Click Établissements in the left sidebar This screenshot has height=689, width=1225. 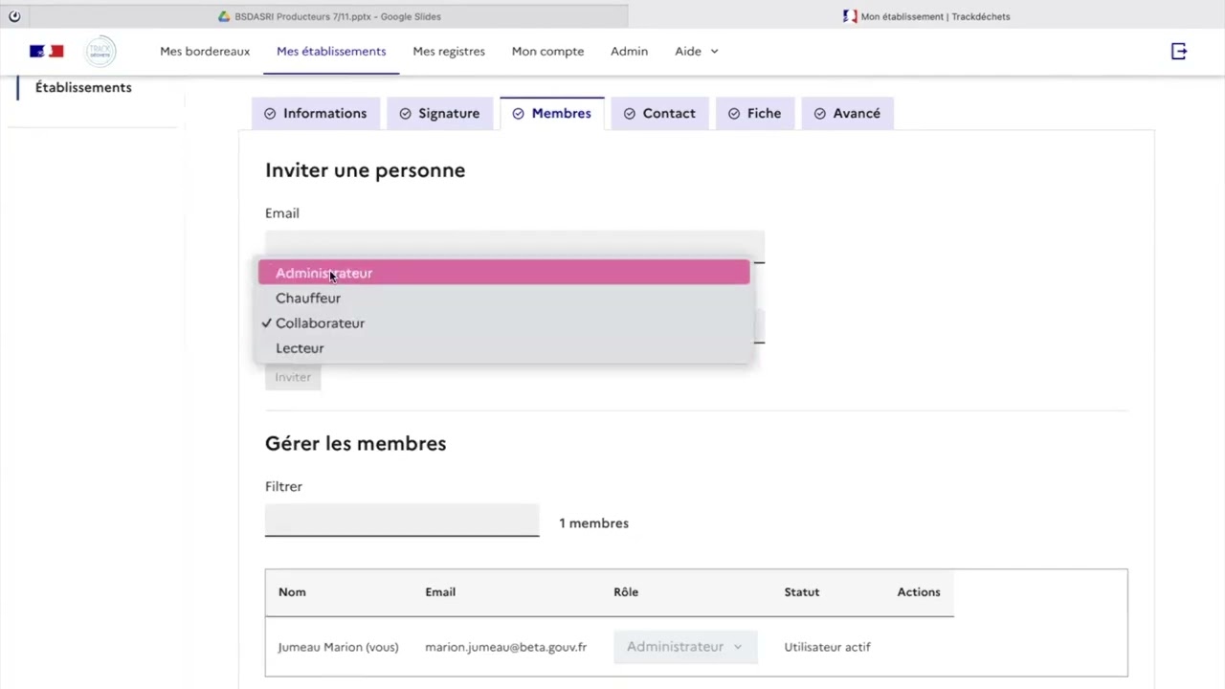tap(83, 87)
